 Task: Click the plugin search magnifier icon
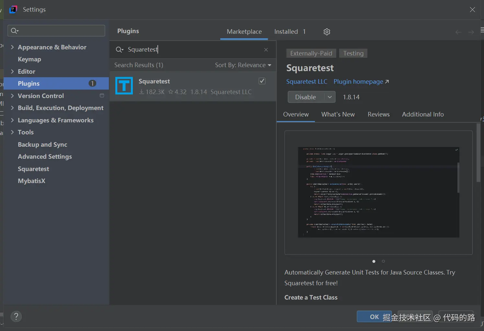120,49
